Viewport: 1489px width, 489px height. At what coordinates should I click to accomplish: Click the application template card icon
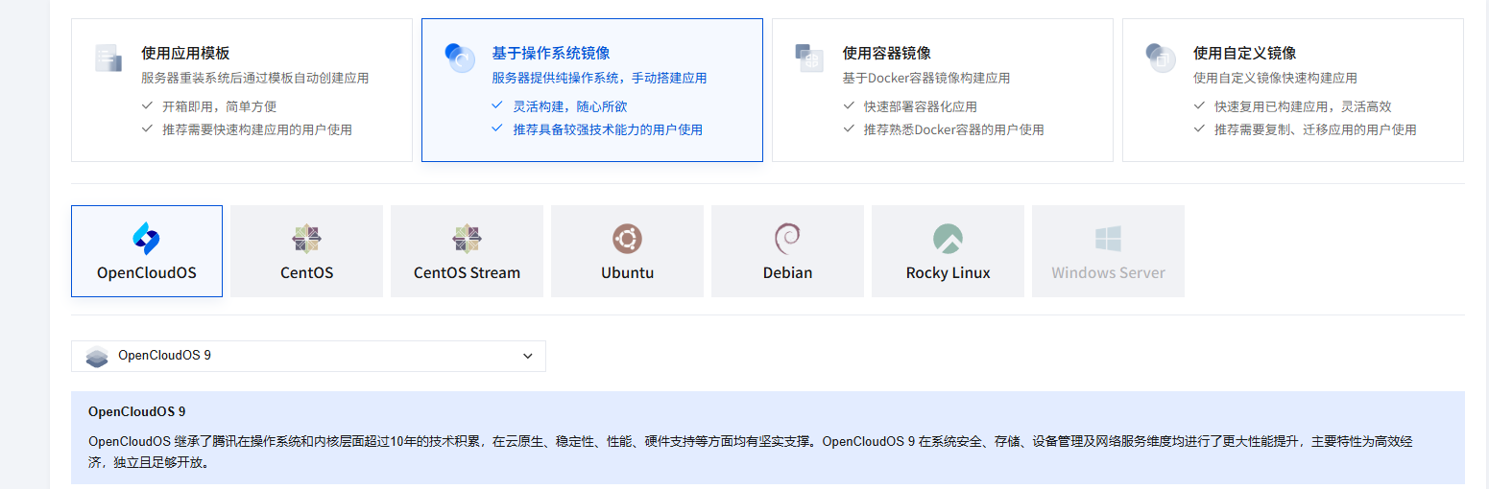coord(108,58)
